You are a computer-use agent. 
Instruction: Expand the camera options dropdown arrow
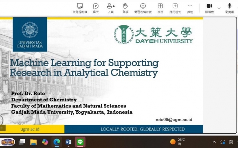click(219, 8)
